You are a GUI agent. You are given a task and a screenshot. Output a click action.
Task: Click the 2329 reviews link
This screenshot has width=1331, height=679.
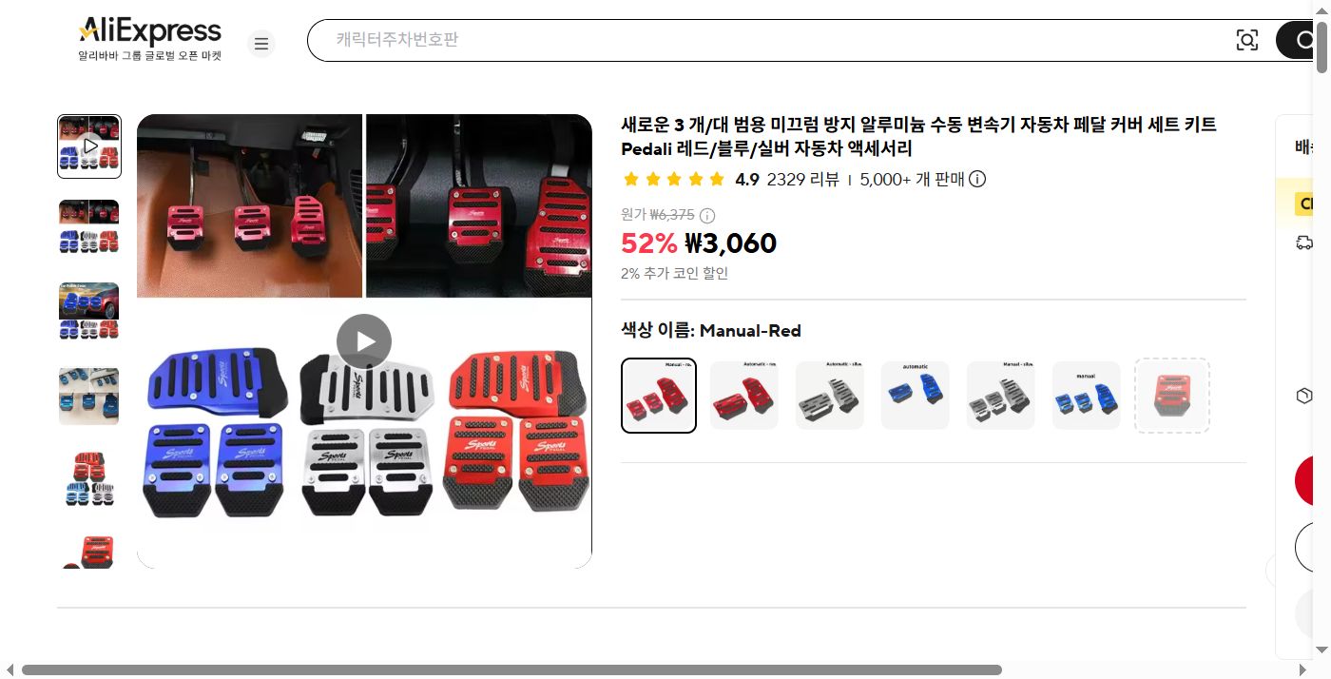pyautogui.click(x=802, y=179)
